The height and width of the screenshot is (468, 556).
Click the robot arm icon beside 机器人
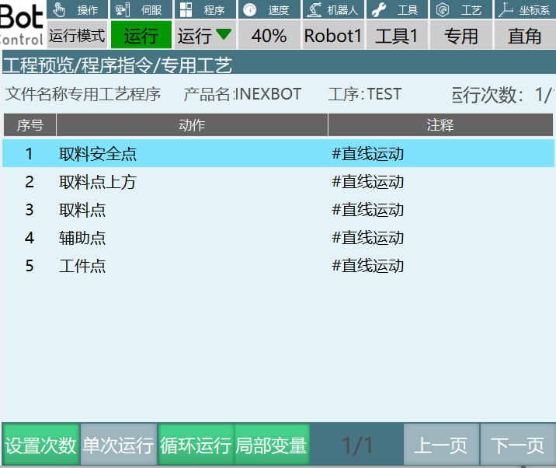pyautogui.click(x=314, y=10)
